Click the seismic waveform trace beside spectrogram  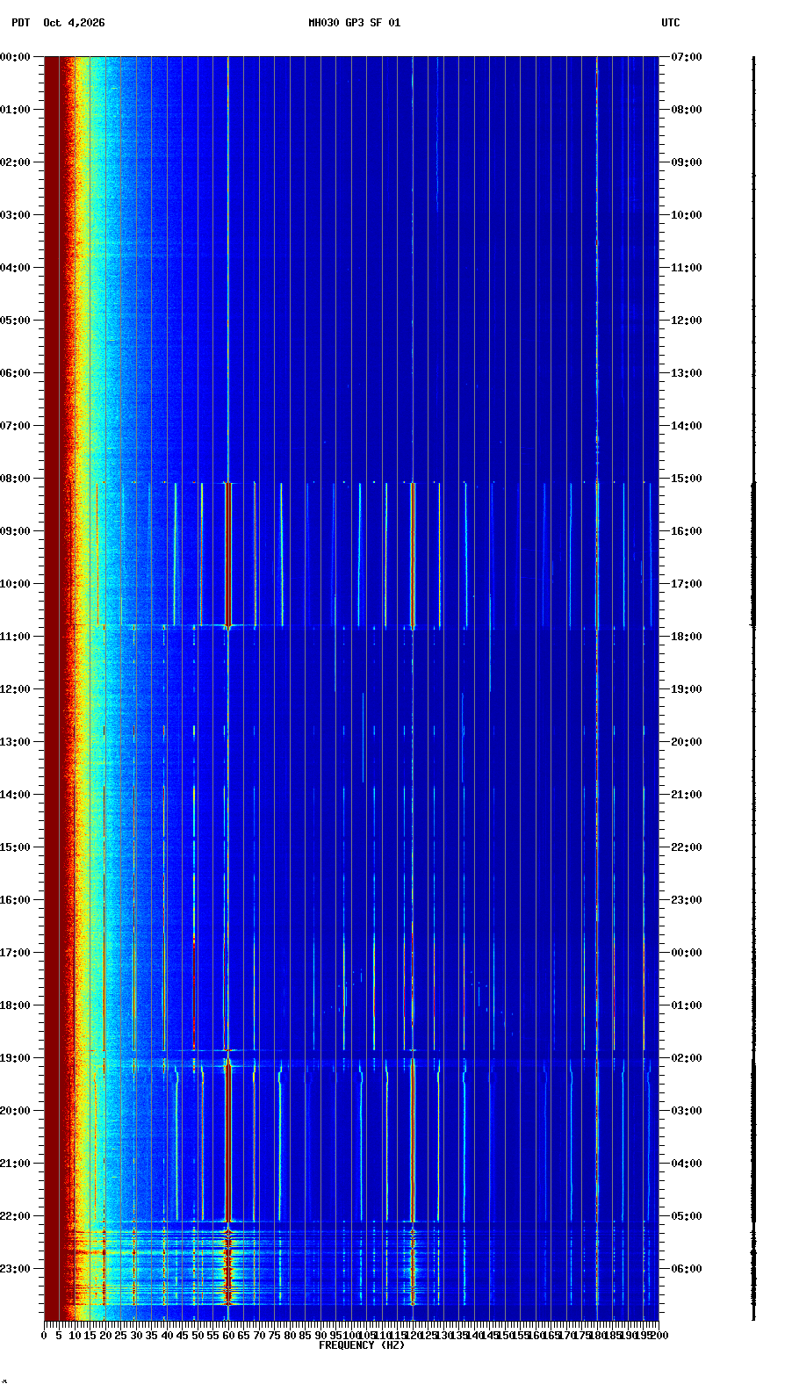[752, 688]
